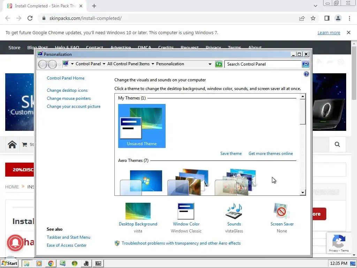Click the Personalization back arrow button
This screenshot has height=268, width=357.
(x=43, y=64)
